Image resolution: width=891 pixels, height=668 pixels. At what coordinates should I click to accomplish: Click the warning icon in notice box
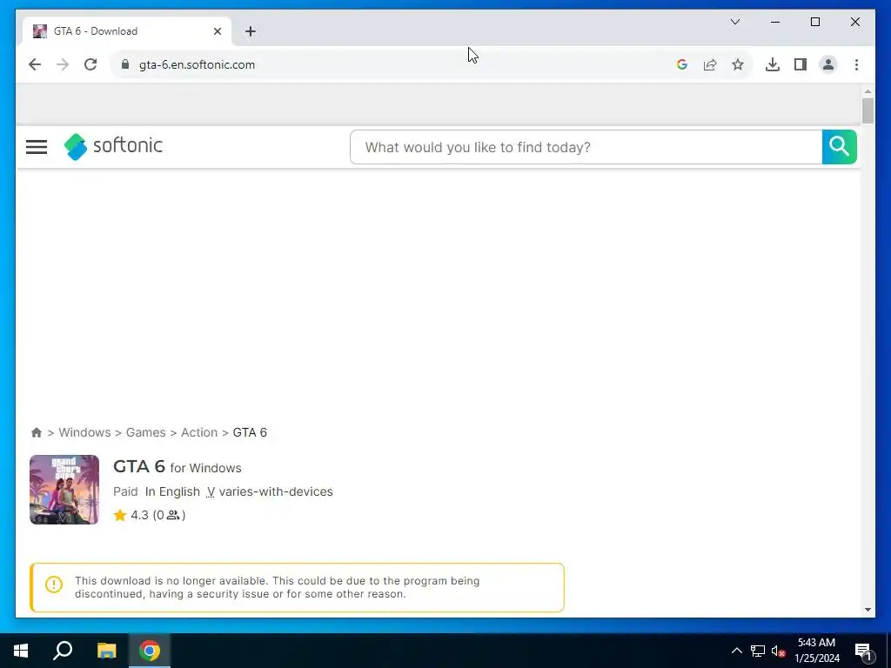coord(54,584)
